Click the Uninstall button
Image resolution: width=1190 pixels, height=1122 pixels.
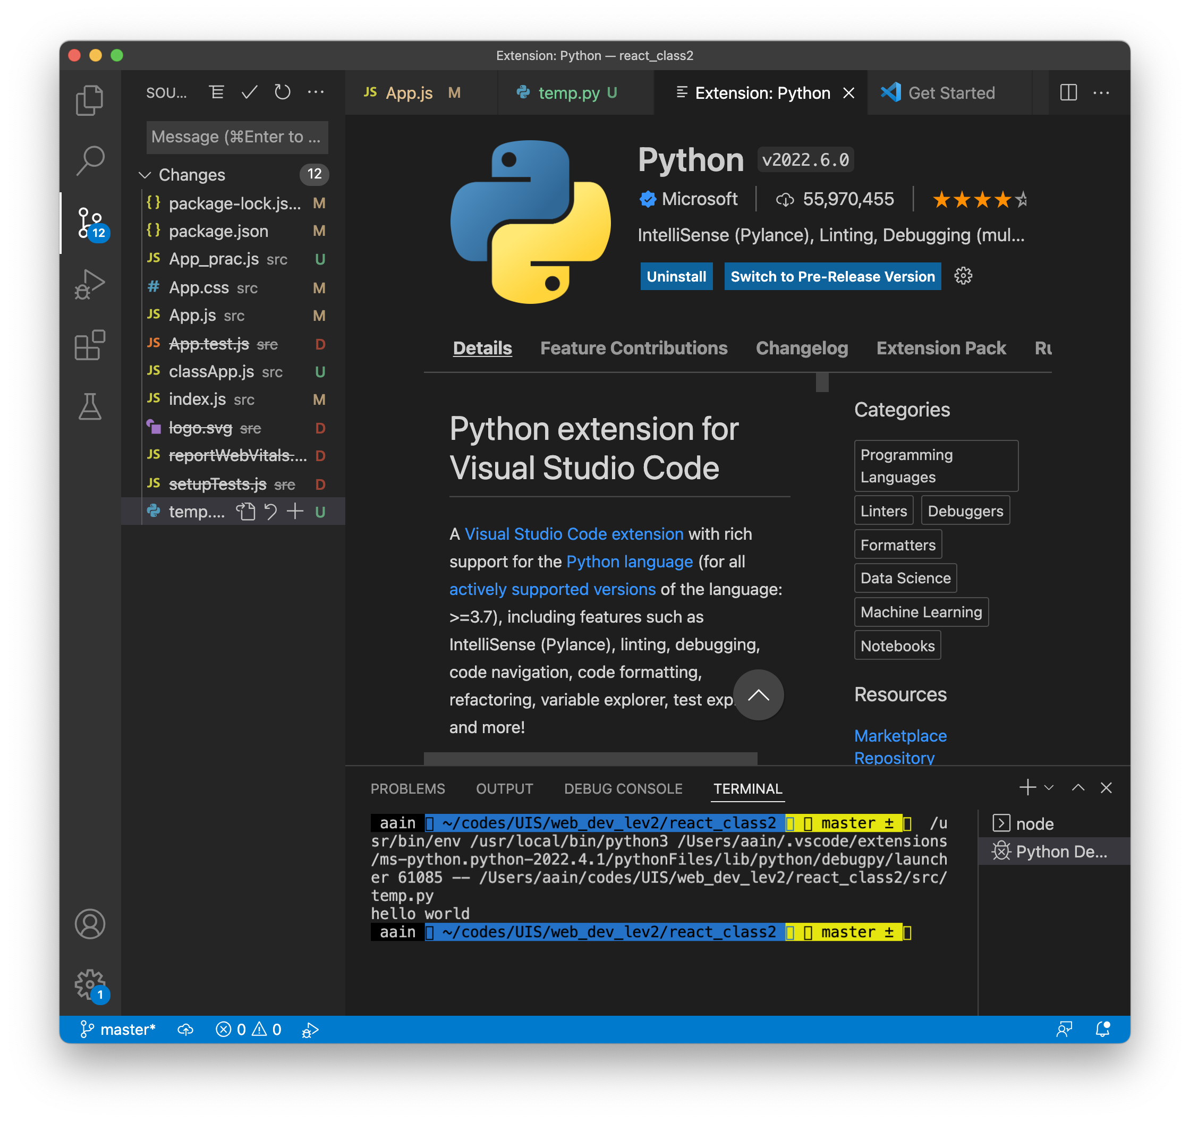(x=676, y=276)
